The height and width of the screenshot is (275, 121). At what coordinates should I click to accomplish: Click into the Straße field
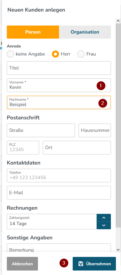point(41,130)
